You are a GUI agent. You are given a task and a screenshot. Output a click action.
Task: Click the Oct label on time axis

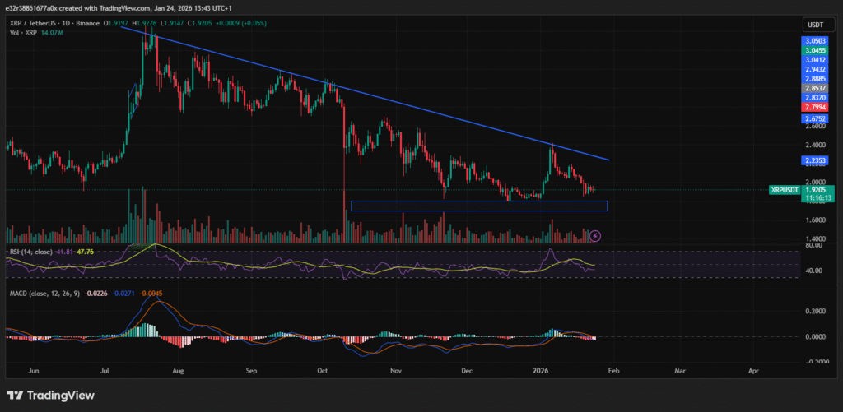pyautogui.click(x=323, y=372)
